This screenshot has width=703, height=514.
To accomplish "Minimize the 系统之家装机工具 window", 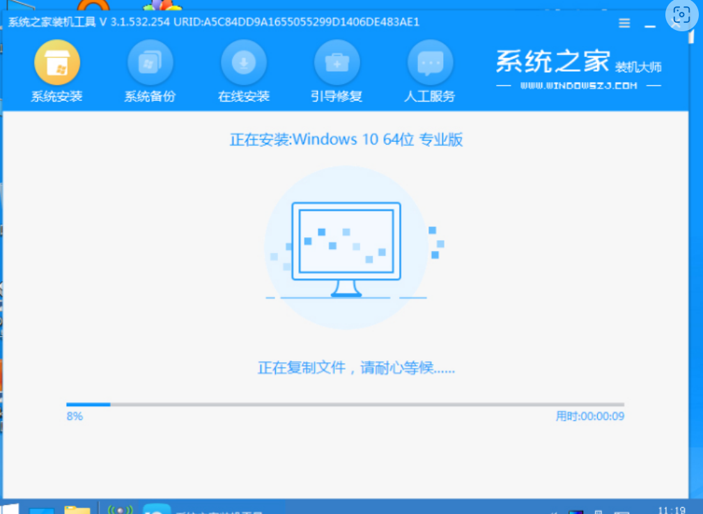I will pos(650,22).
